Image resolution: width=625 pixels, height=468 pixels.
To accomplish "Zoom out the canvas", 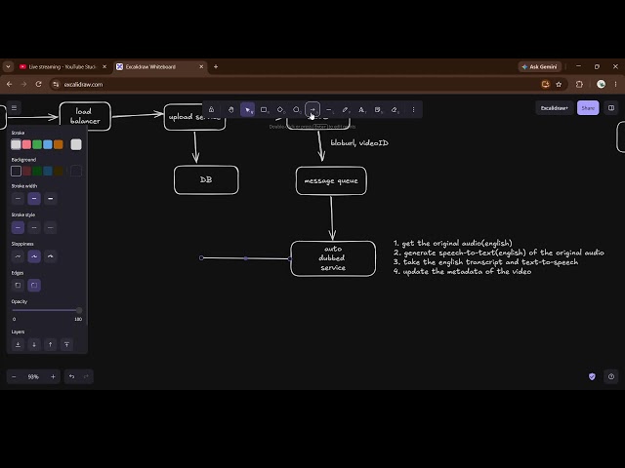I will pyautogui.click(x=14, y=376).
